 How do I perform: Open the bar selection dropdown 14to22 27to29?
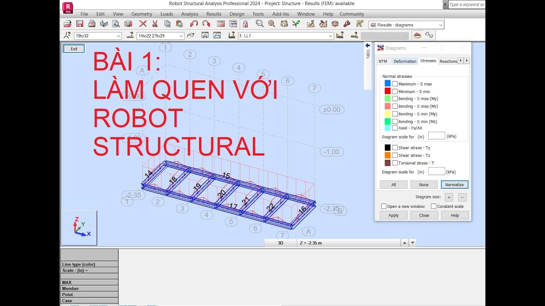(x=181, y=36)
